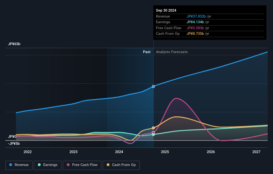Click the JP¥37.832b revenue value
The width and height of the screenshot is (273, 174).
[x=196, y=16]
